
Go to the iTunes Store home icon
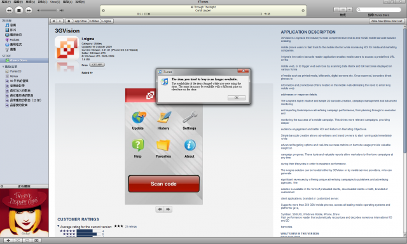coord(69,21)
